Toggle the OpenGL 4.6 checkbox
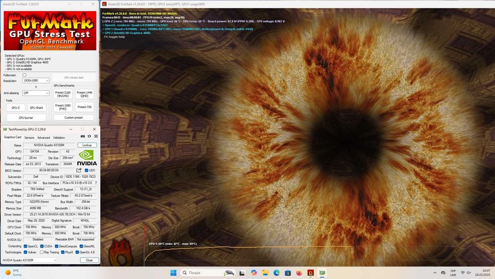Image resolution: width=495 pixels, height=279 pixels. pyautogui.click(x=77, y=252)
